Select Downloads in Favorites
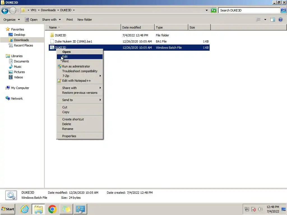Screen dimensions: 287x215 21,40
